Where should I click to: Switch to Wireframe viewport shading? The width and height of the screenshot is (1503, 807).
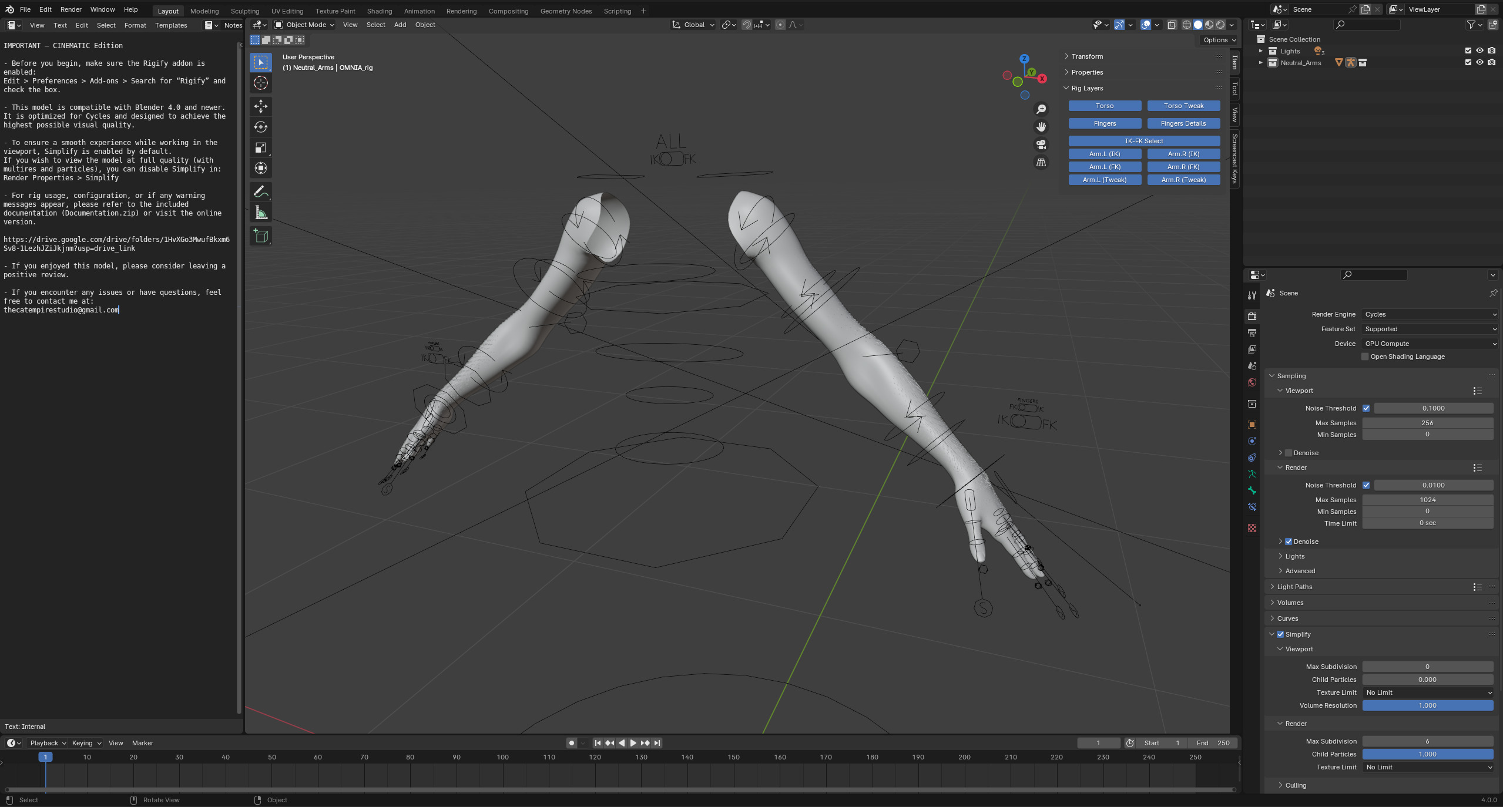pos(1187,25)
